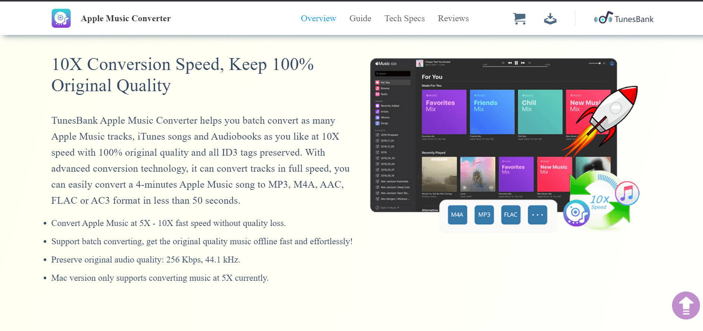Click the iTunes music note icon

[x=627, y=193]
